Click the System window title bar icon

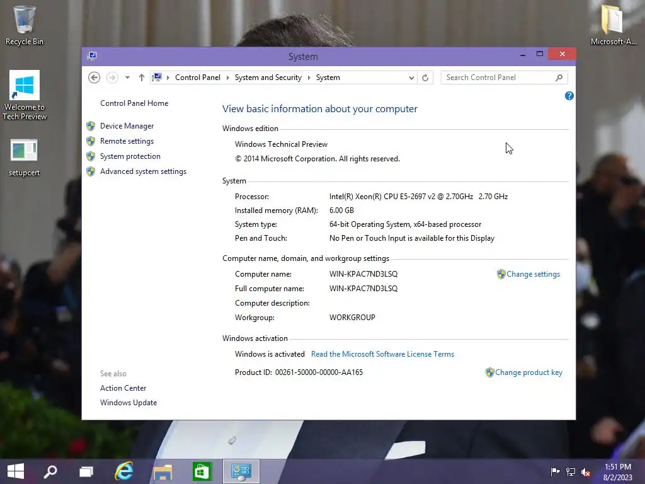coord(92,56)
